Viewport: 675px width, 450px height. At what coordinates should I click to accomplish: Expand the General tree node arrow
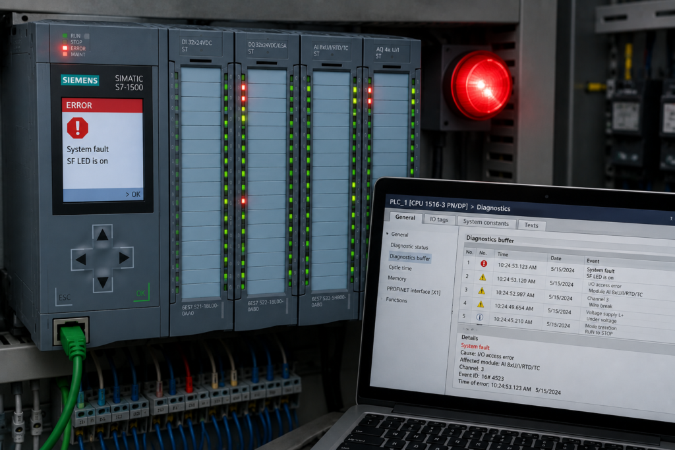click(x=388, y=234)
